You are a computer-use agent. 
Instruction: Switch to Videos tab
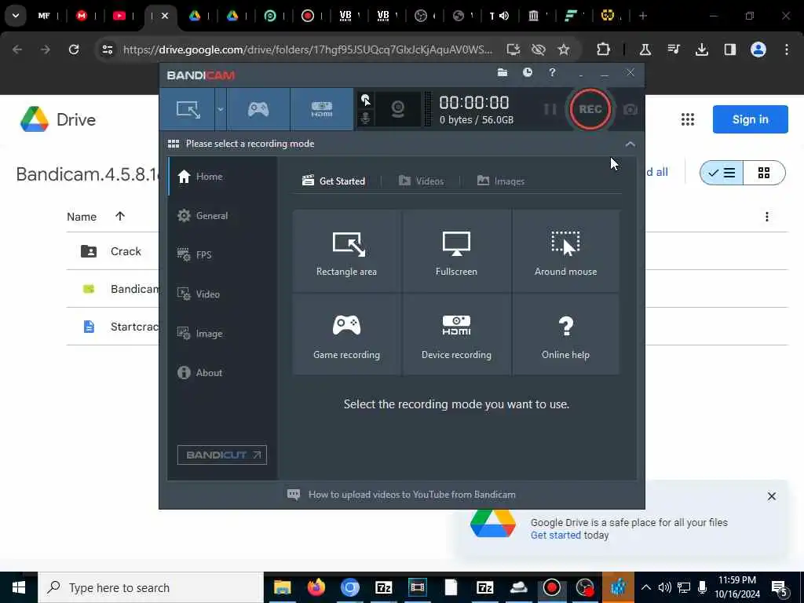point(421,181)
